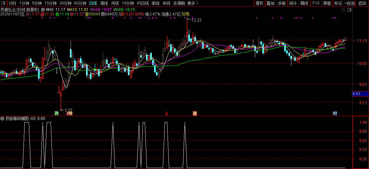The image size is (369, 169).
Task: Switch to the 30分钟 period
Action: [65, 3]
